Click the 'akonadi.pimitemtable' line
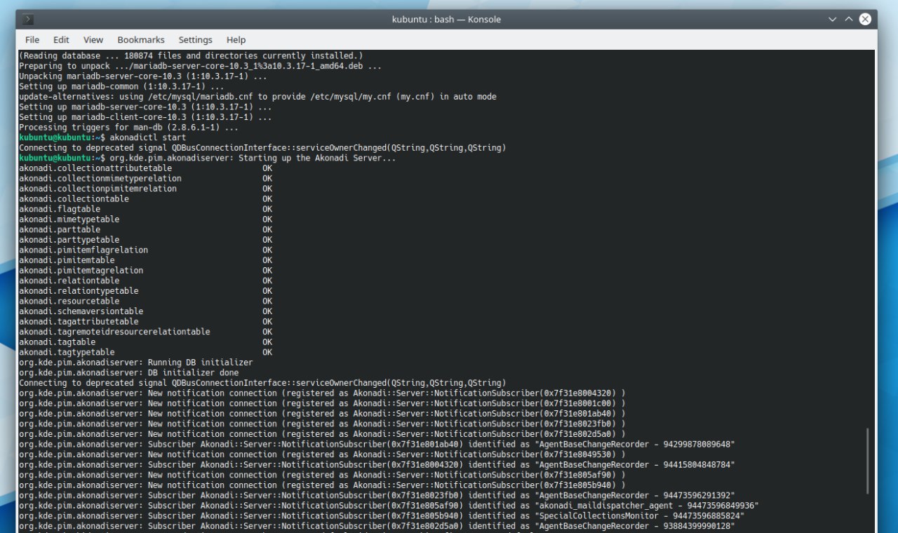This screenshot has width=898, height=533. (145, 260)
